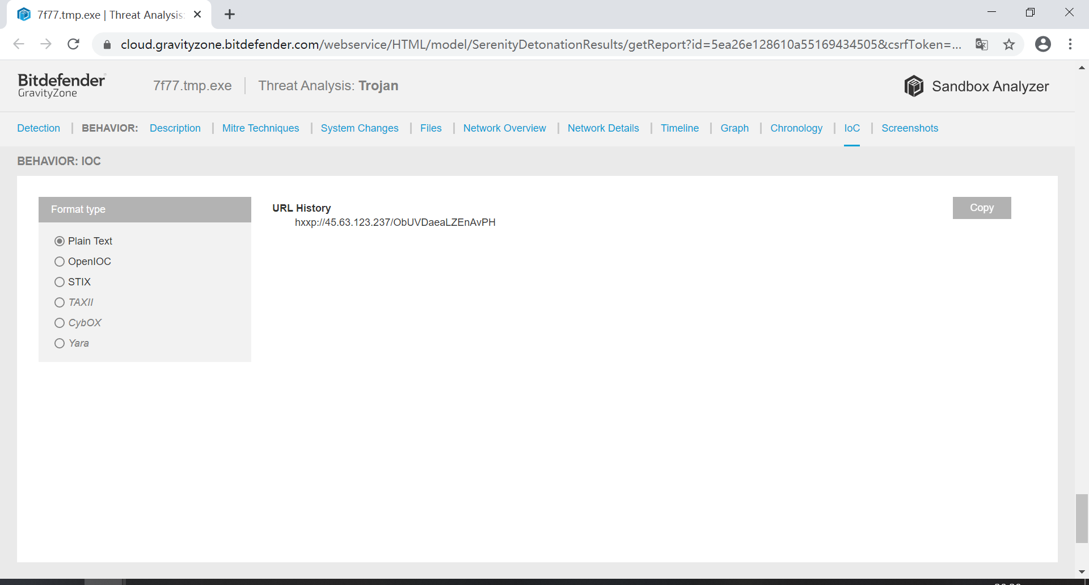Open the Chrome three-dot menu
The width and height of the screenshot is (1089, 585).
click(1070, 44)
